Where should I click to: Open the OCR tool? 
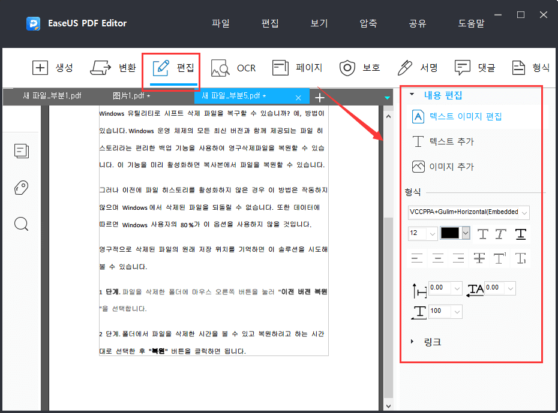pos(234,68)
